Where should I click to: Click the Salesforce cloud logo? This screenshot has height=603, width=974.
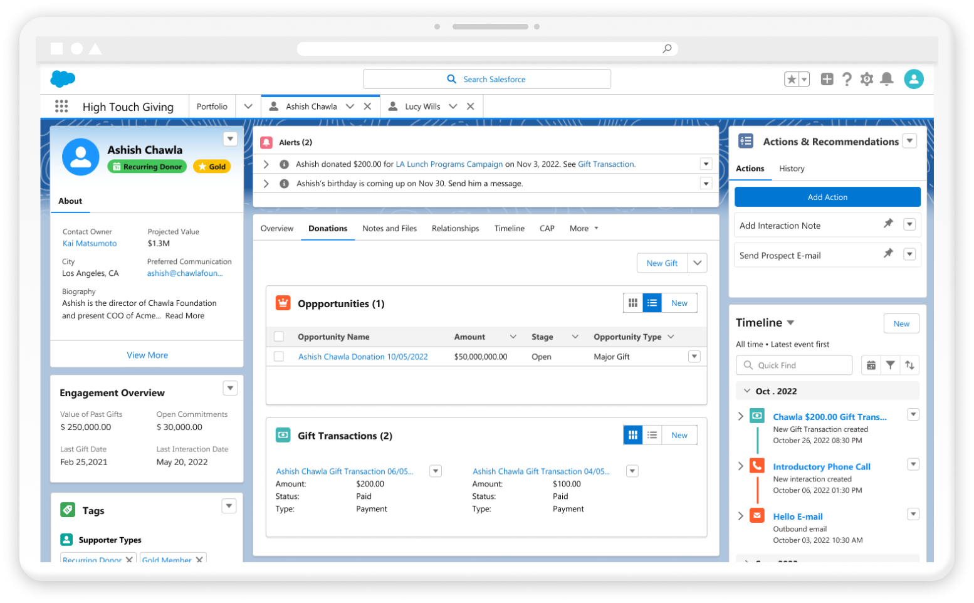(x=63, y=79)
